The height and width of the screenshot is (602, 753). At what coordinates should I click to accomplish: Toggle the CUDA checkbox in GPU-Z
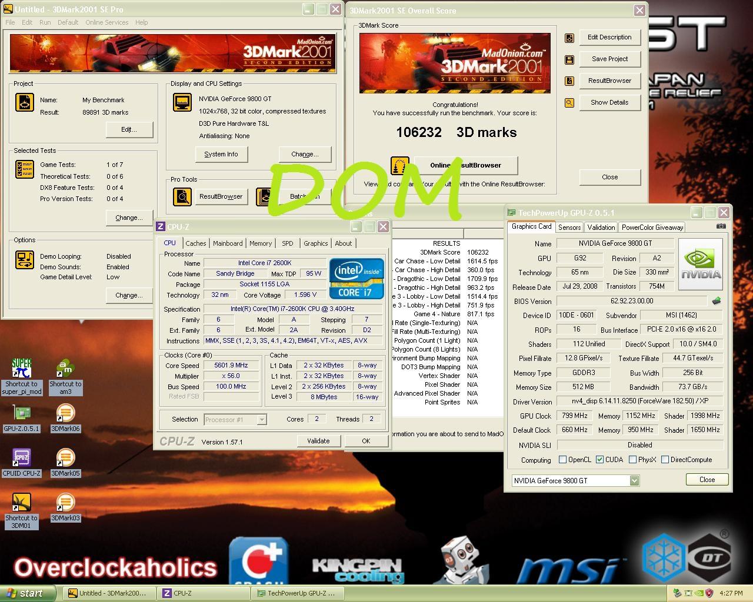[x=599, y=460]
